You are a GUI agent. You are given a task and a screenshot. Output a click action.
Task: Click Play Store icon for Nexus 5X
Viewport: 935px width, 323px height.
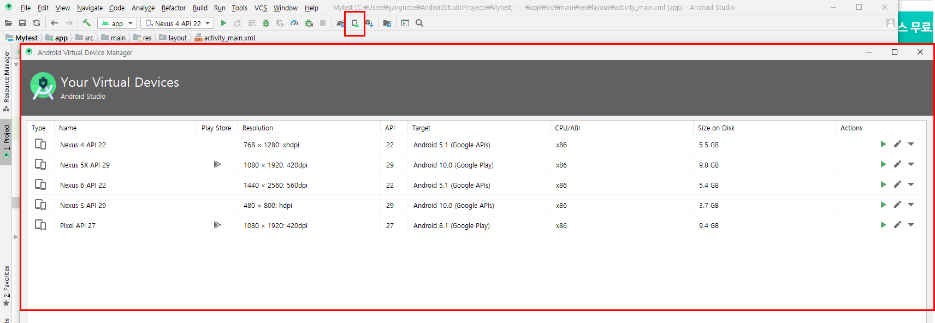[x=217, y=164]
